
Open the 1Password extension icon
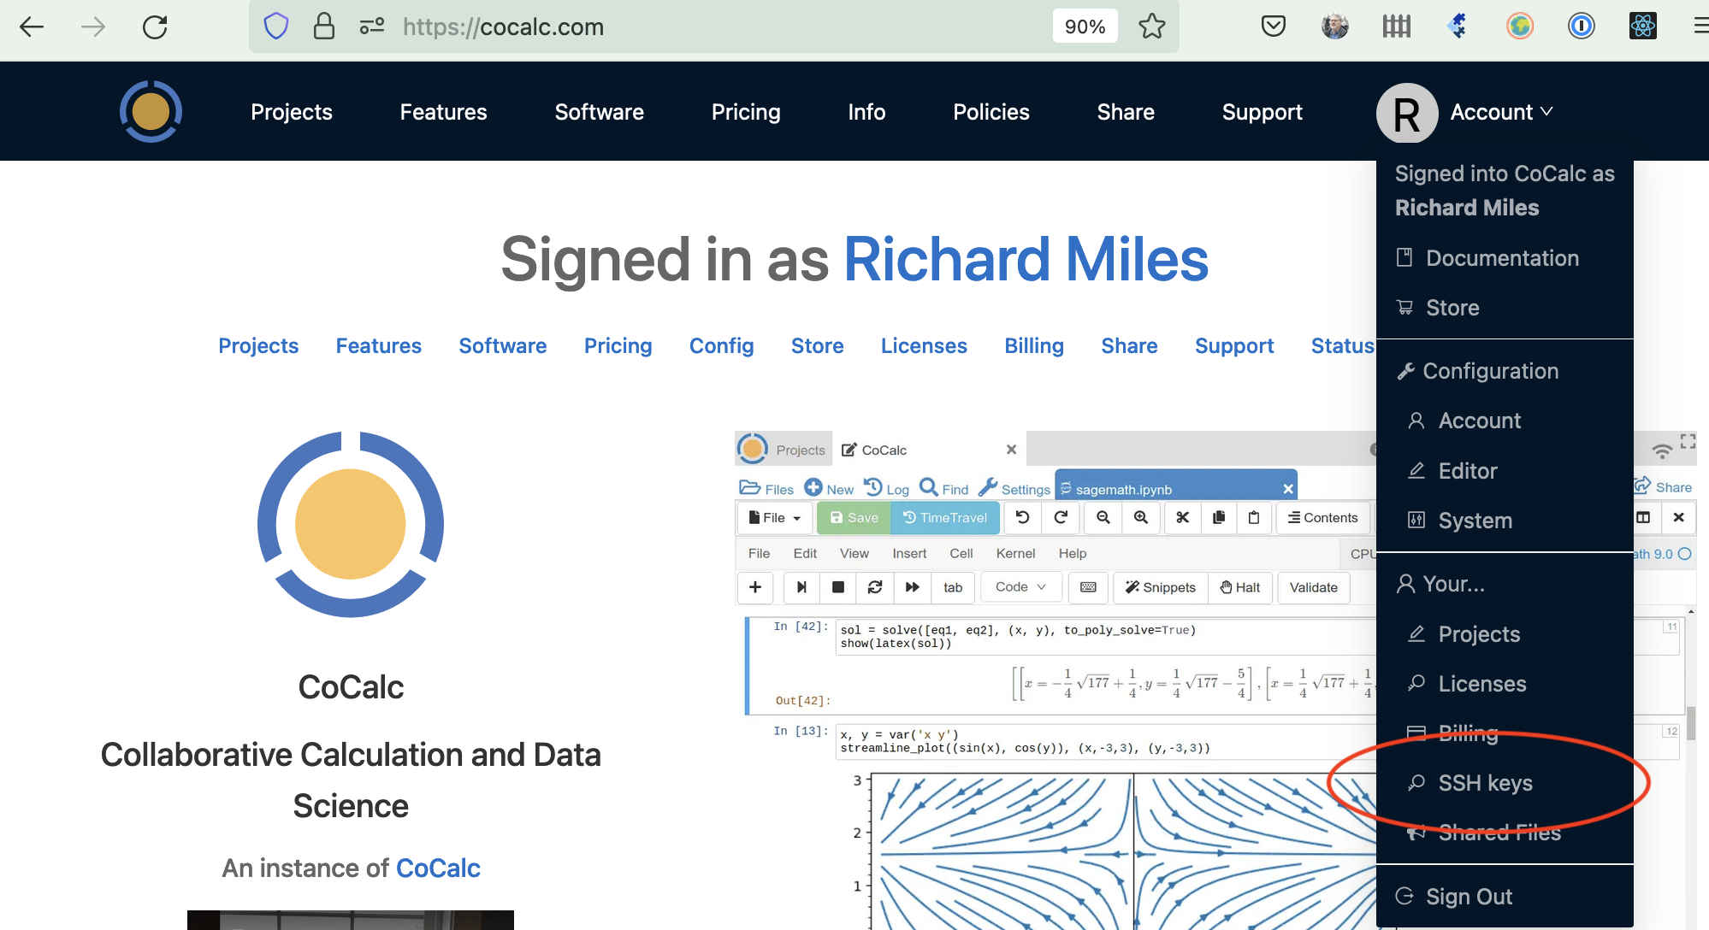coord(1581,26)
